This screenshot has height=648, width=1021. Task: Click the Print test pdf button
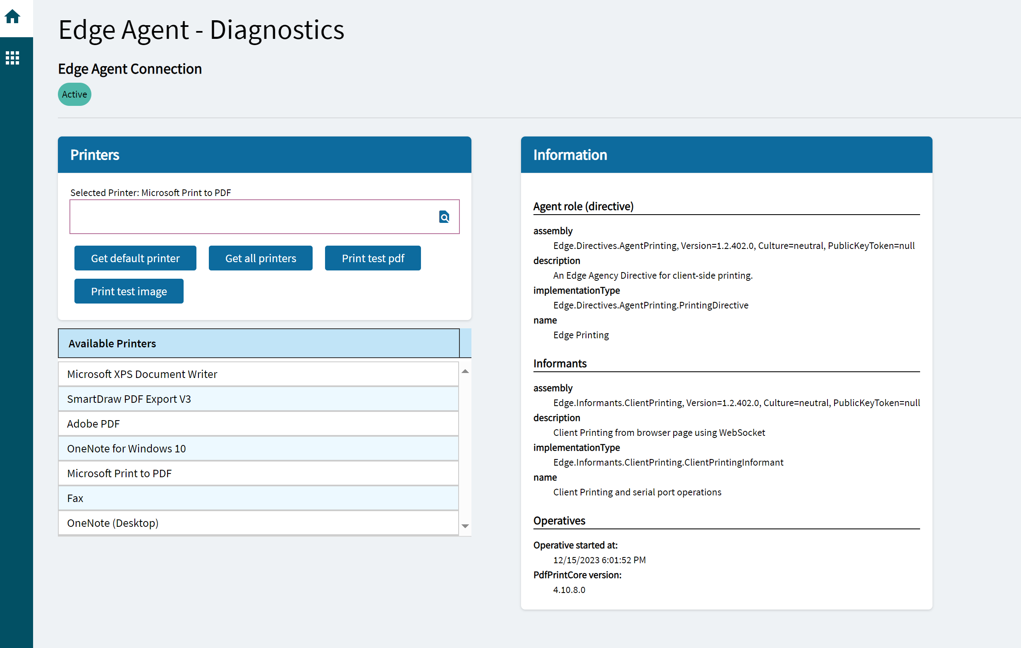[x=373, y=258]
